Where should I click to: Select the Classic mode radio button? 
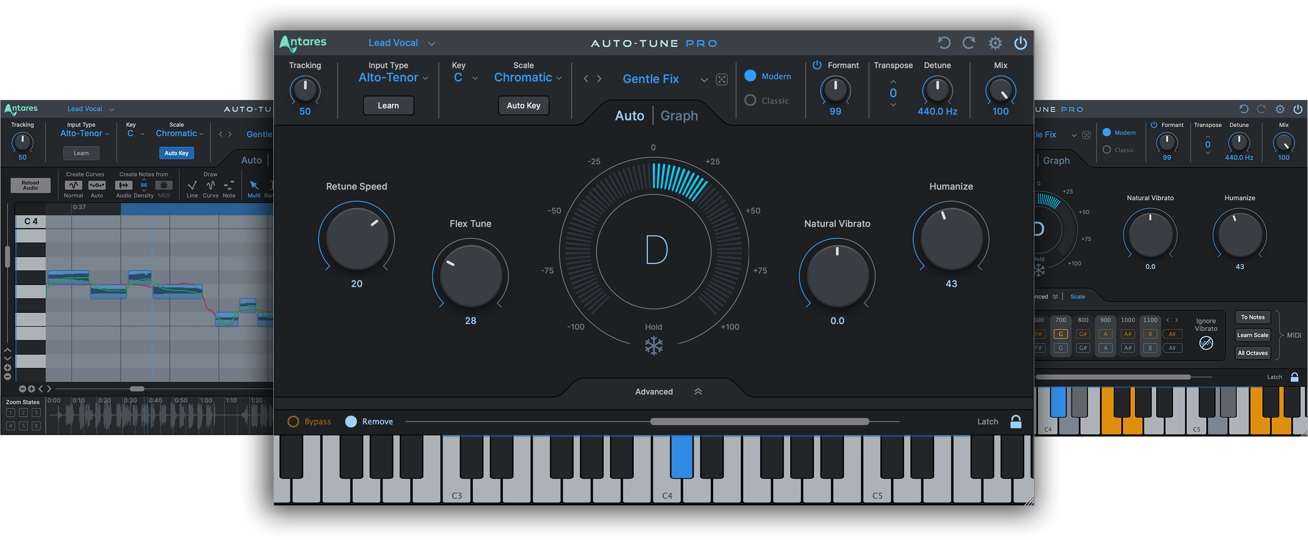pyautogui.click(x=750, y=100)
